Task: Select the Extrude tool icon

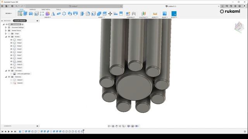Action: click(25, 14)
